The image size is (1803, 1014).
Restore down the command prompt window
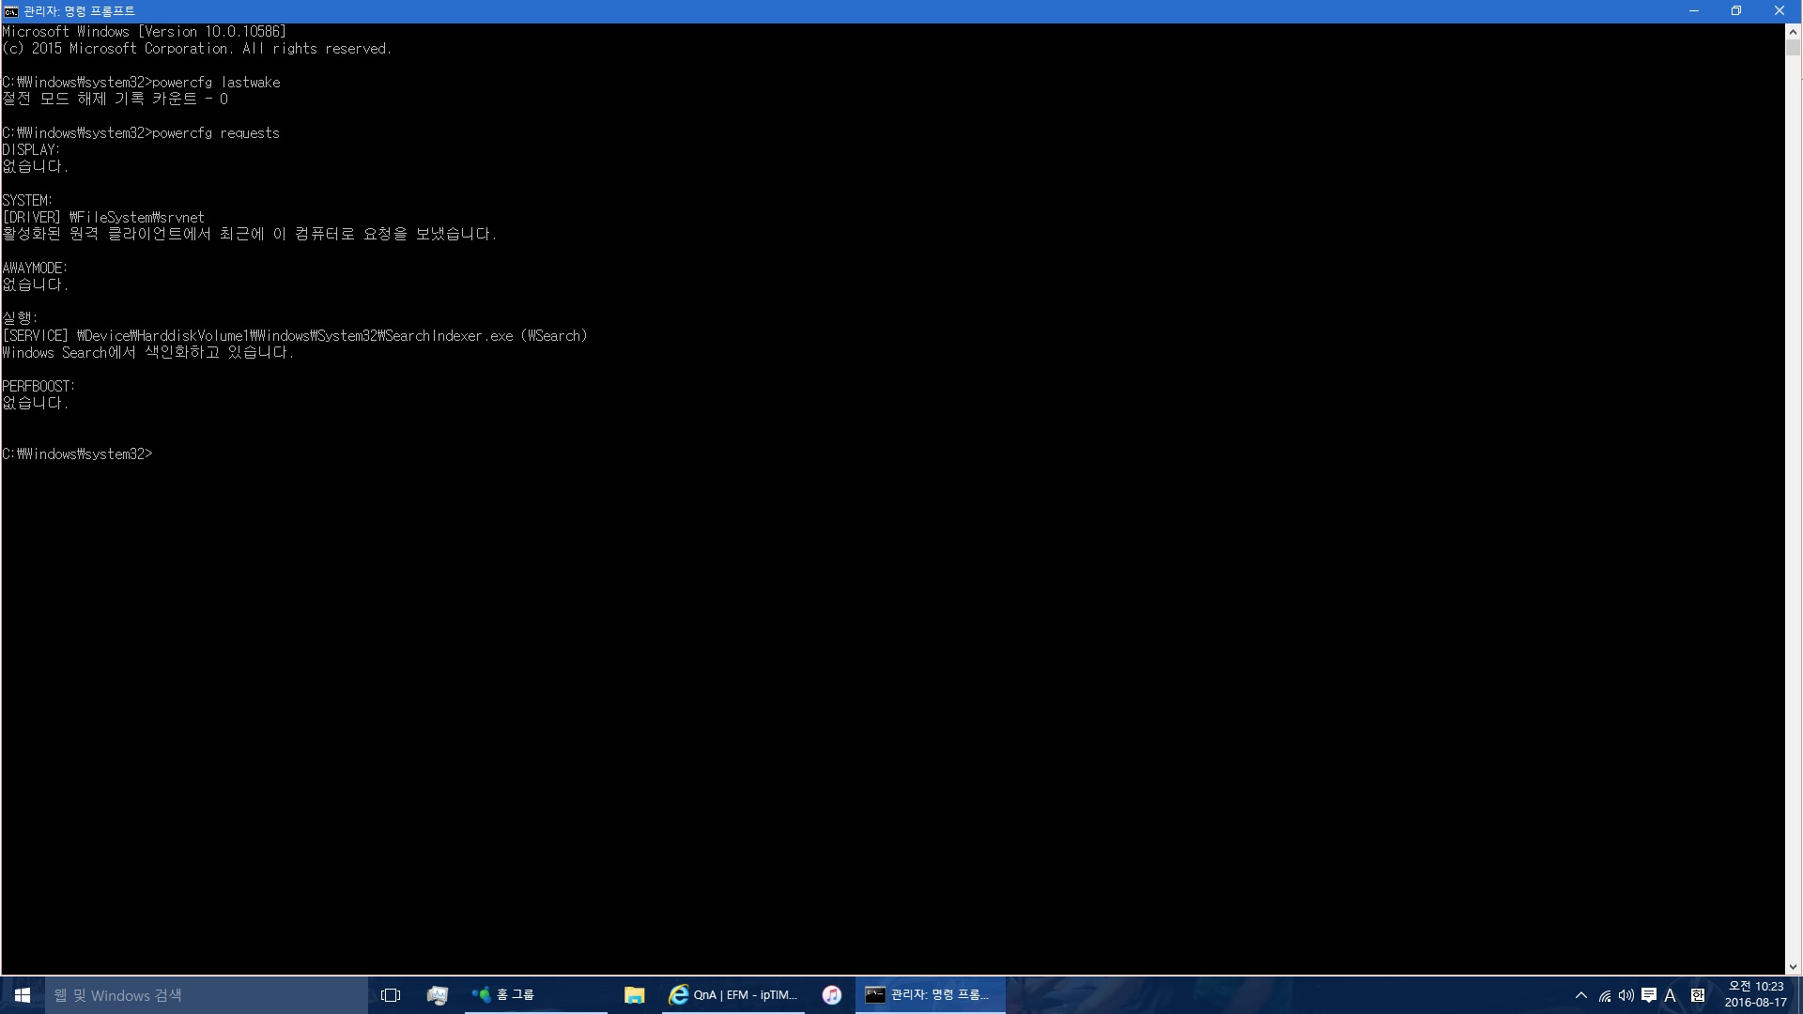pos(1736,11)
